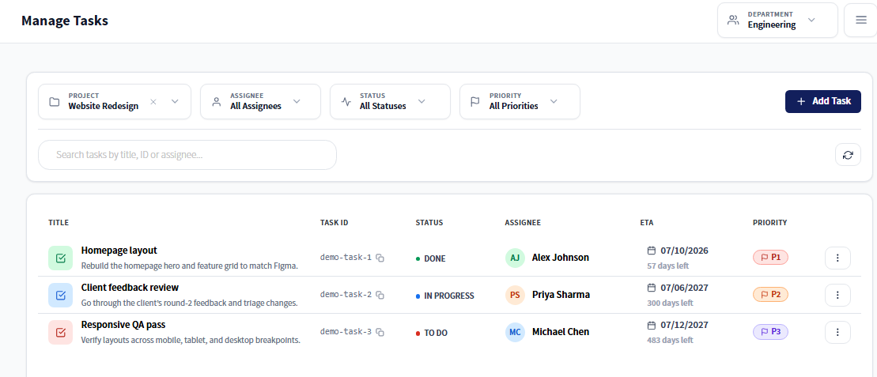The image size is (877, 377).
Task: Click the person icon in Assignee filter
Action: pyautogui.click(x=217, y=102)
